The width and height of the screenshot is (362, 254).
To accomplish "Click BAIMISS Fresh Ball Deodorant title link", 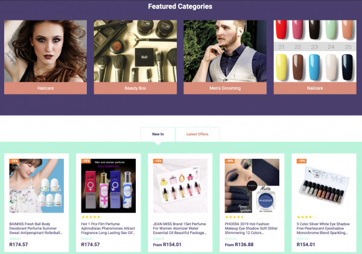I will [36, 229].
